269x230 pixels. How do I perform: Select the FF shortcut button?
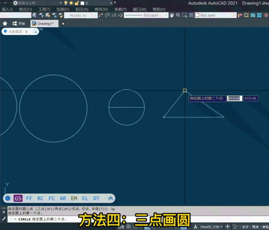29,198
